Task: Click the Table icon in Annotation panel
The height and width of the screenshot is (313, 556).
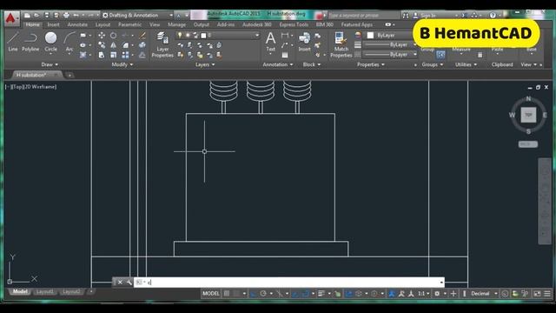Action: pyautogui.click(x=285, y=55)
